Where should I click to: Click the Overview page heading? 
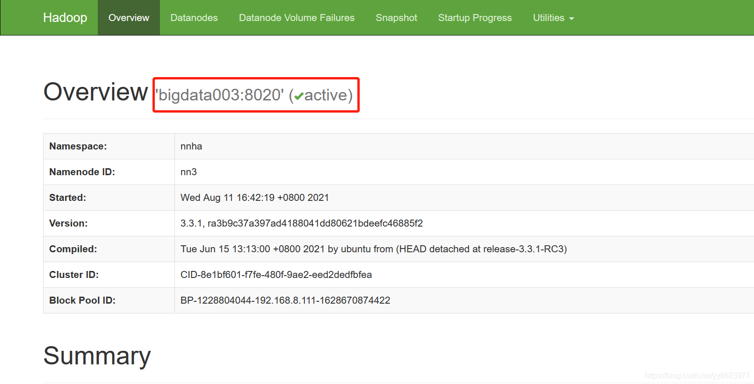pyautogui.click(x=95, y=92)
